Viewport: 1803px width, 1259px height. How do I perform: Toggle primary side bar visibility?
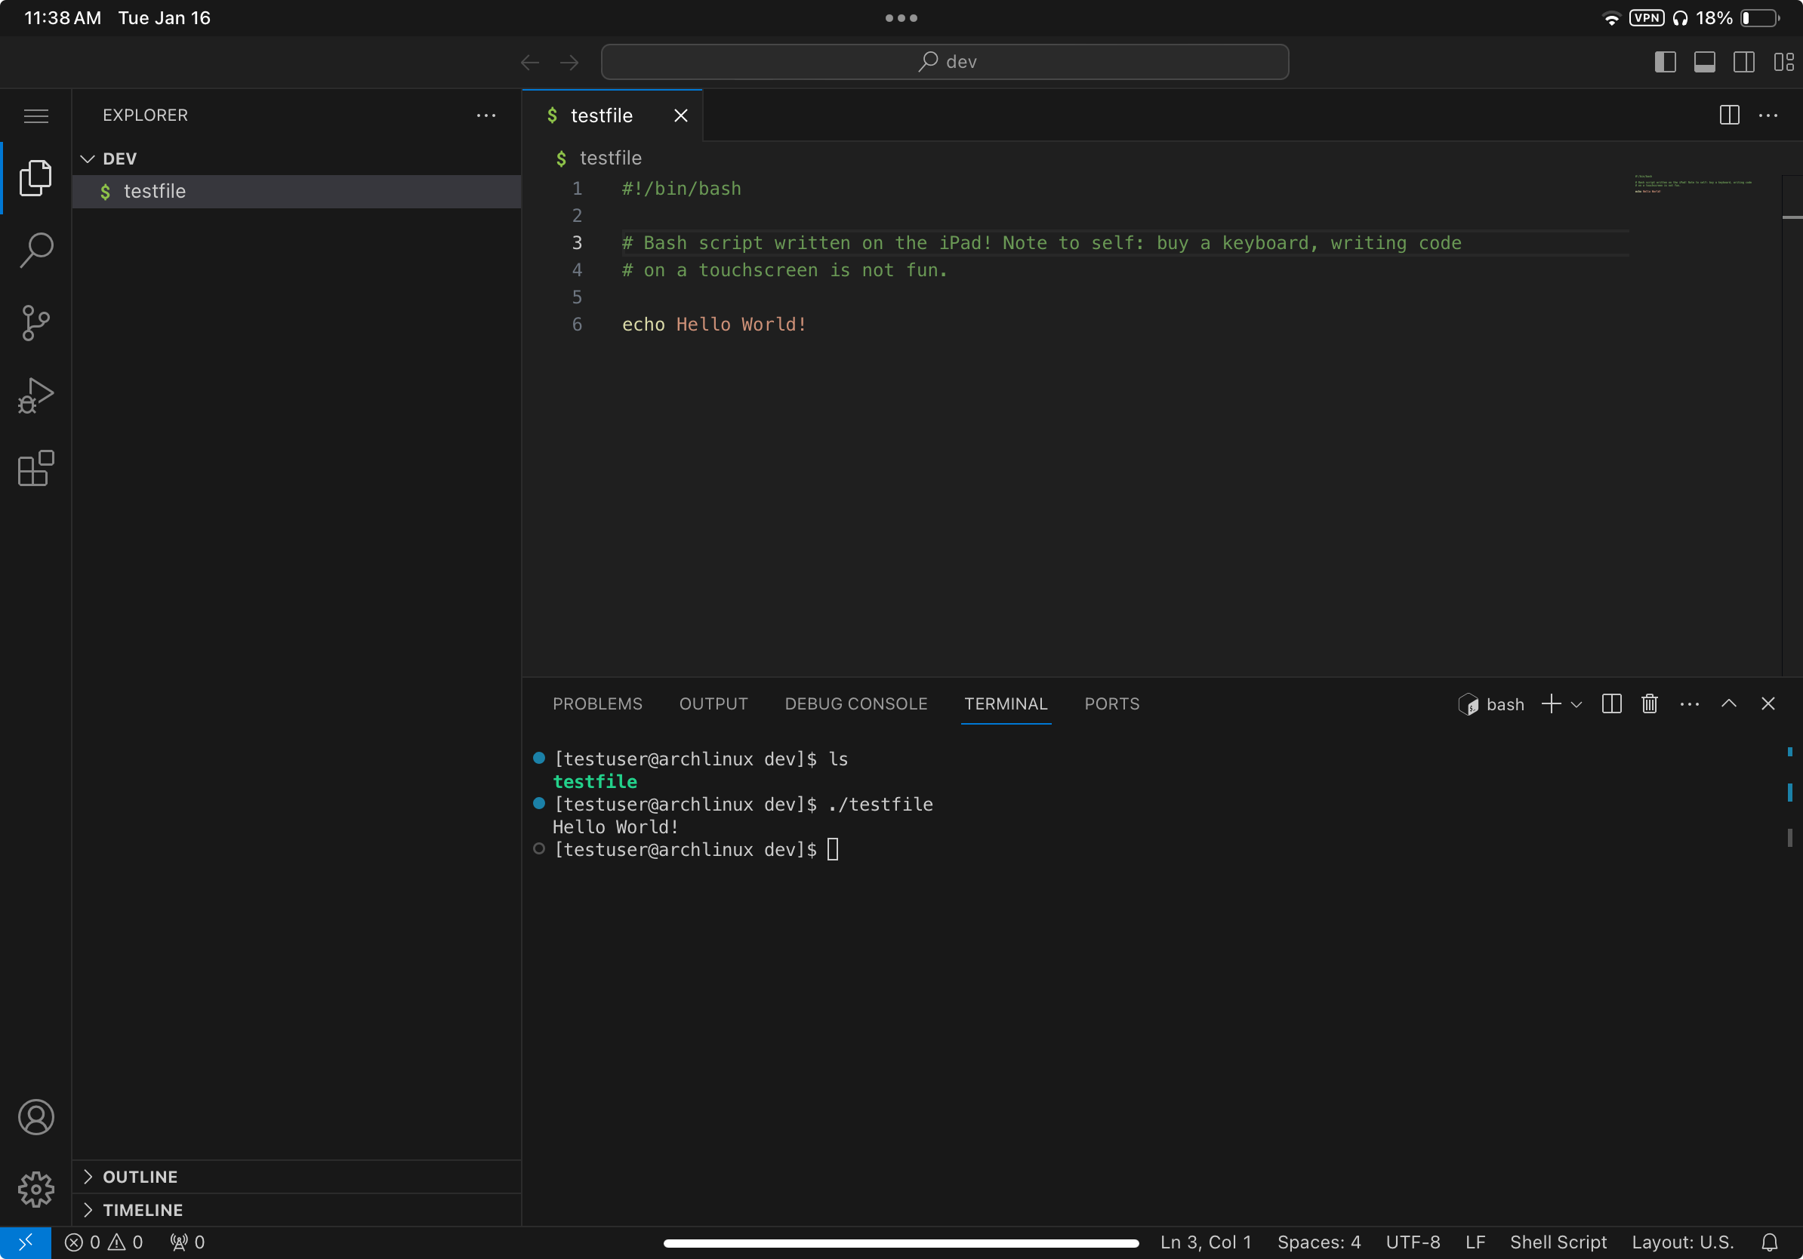pyautogui.click(x=1665, y=62)
